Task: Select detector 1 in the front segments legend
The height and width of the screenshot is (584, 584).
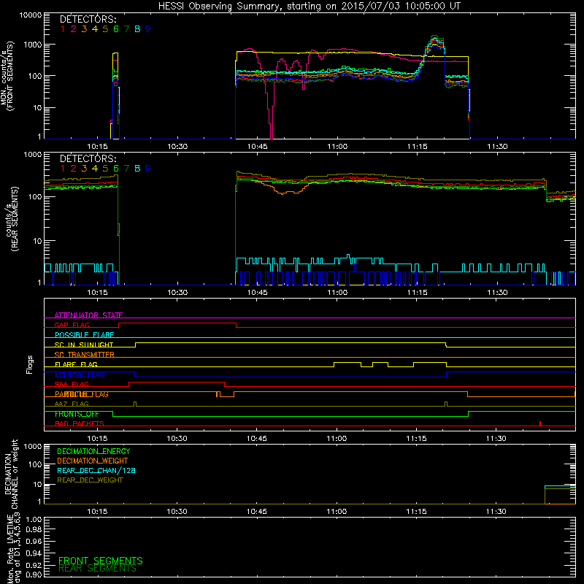Action: coord(63,29)
